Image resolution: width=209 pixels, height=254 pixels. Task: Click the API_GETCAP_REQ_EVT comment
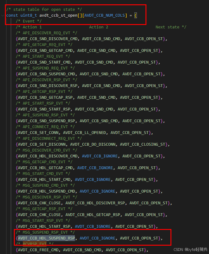coord(44,45)
